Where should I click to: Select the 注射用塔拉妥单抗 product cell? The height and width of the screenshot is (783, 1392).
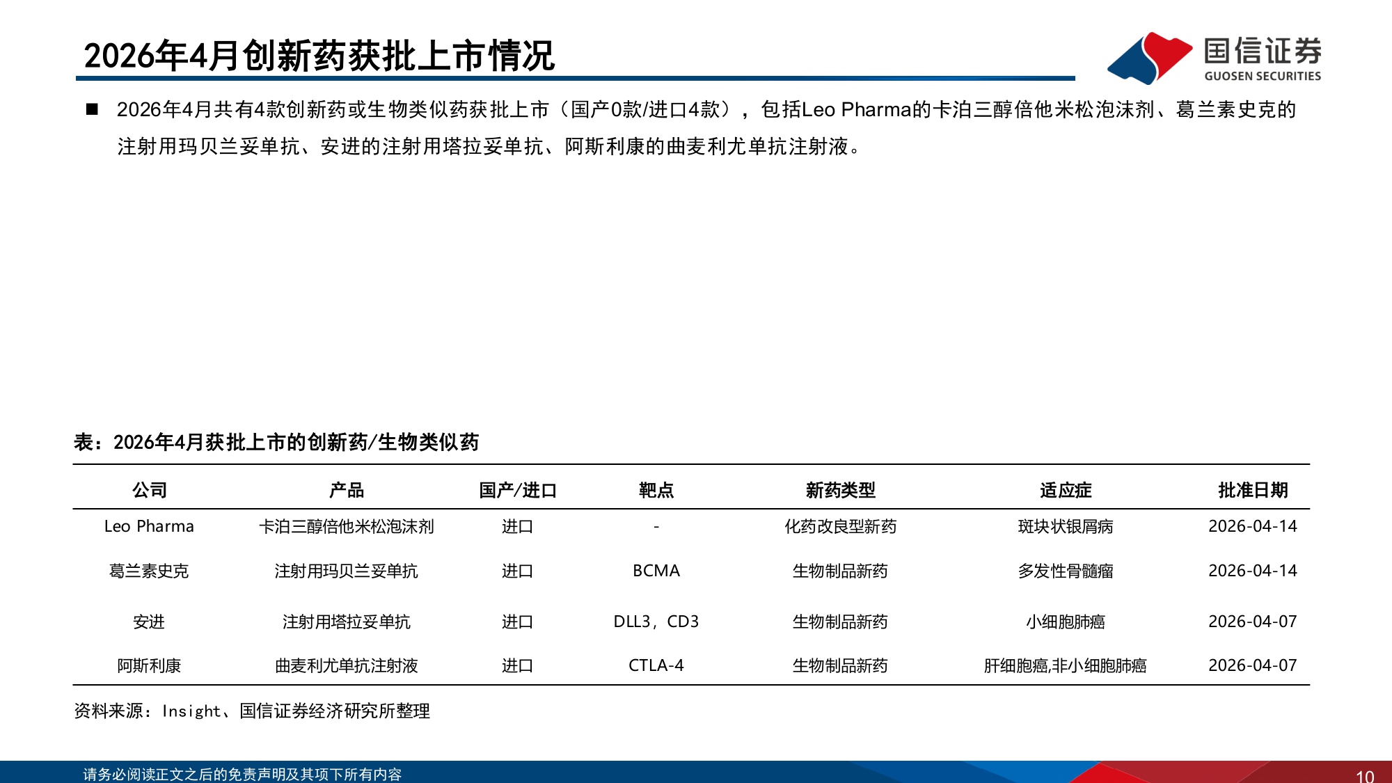(347, 622)
